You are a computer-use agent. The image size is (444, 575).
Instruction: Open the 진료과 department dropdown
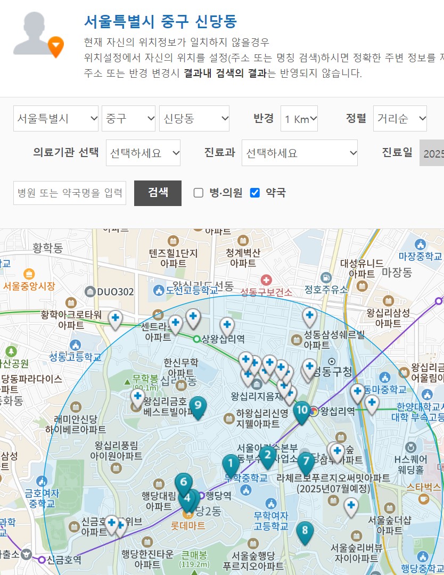pos(300,153)
